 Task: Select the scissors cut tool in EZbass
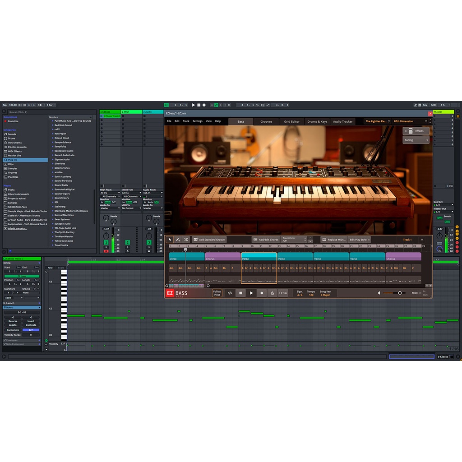tap(185, 240)
